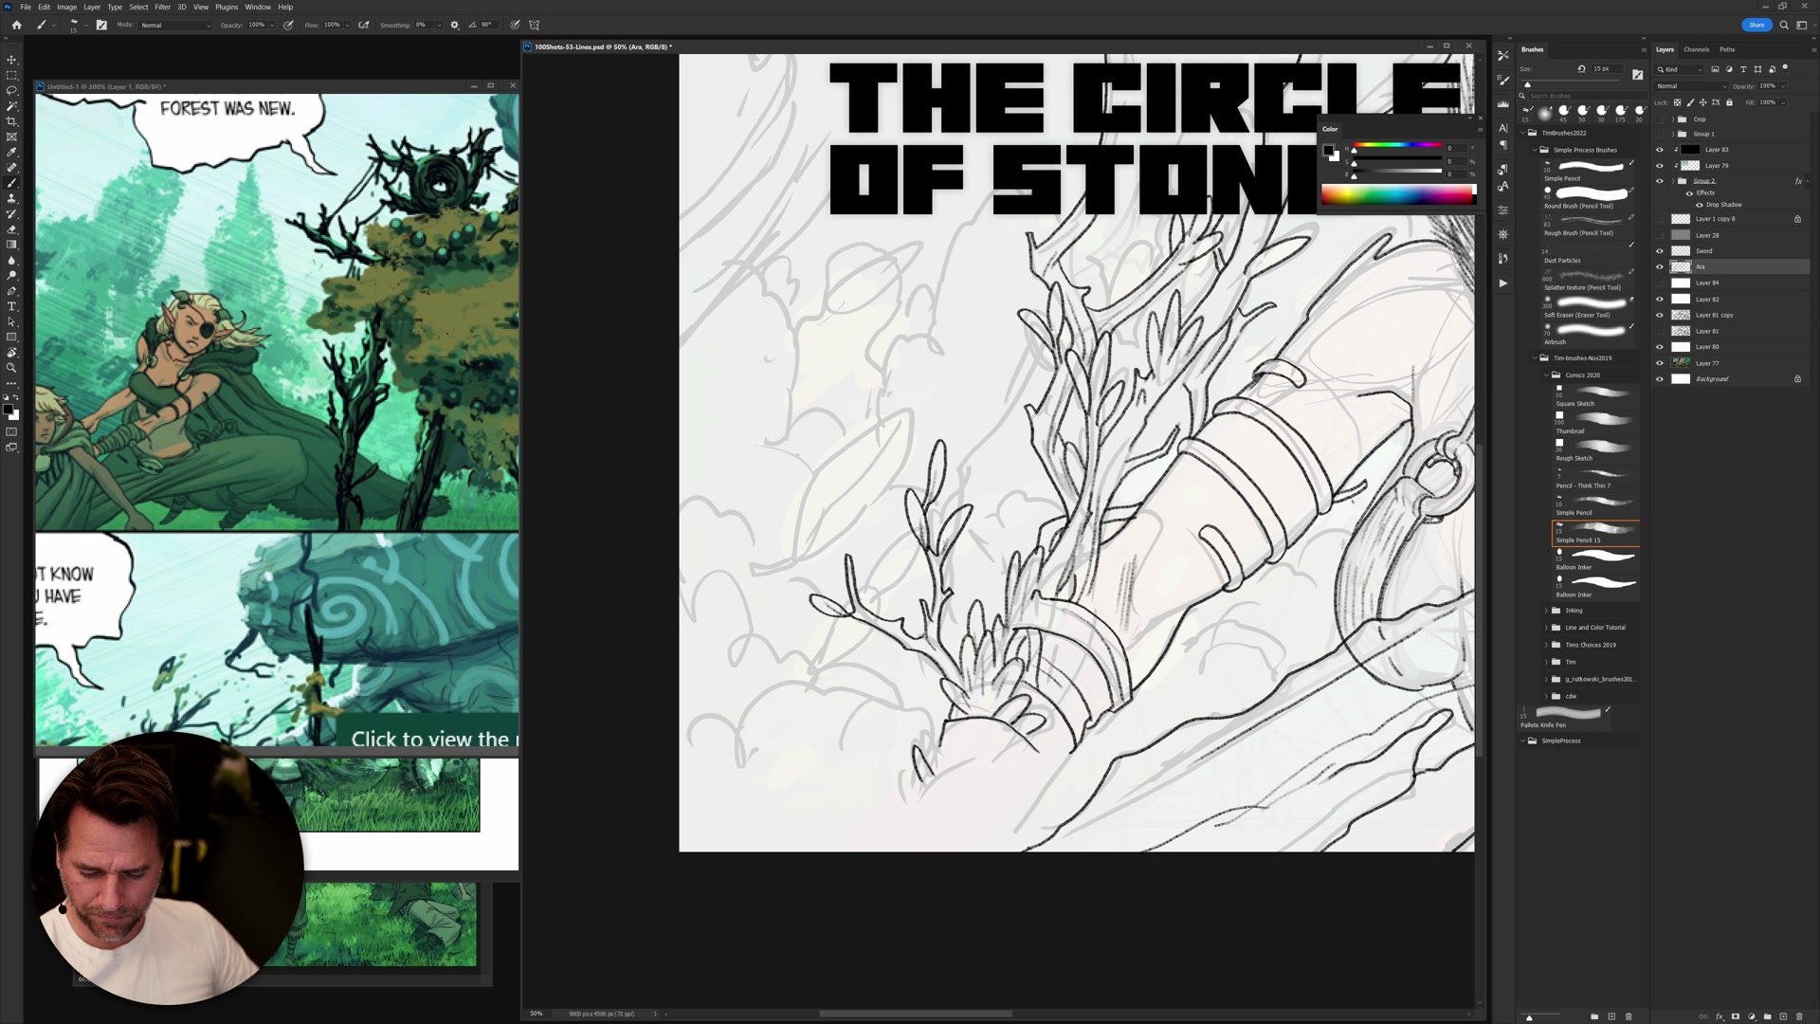Toggle Drop Shadow effect visibility

coord(1699,205)
